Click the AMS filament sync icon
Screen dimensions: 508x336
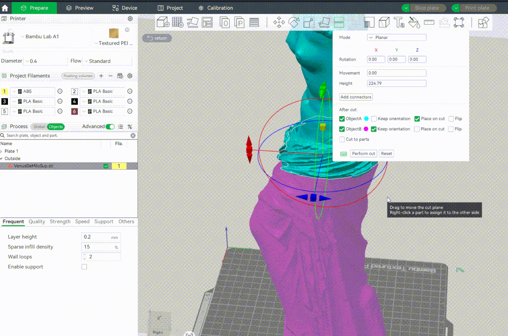tap(120, 76)
